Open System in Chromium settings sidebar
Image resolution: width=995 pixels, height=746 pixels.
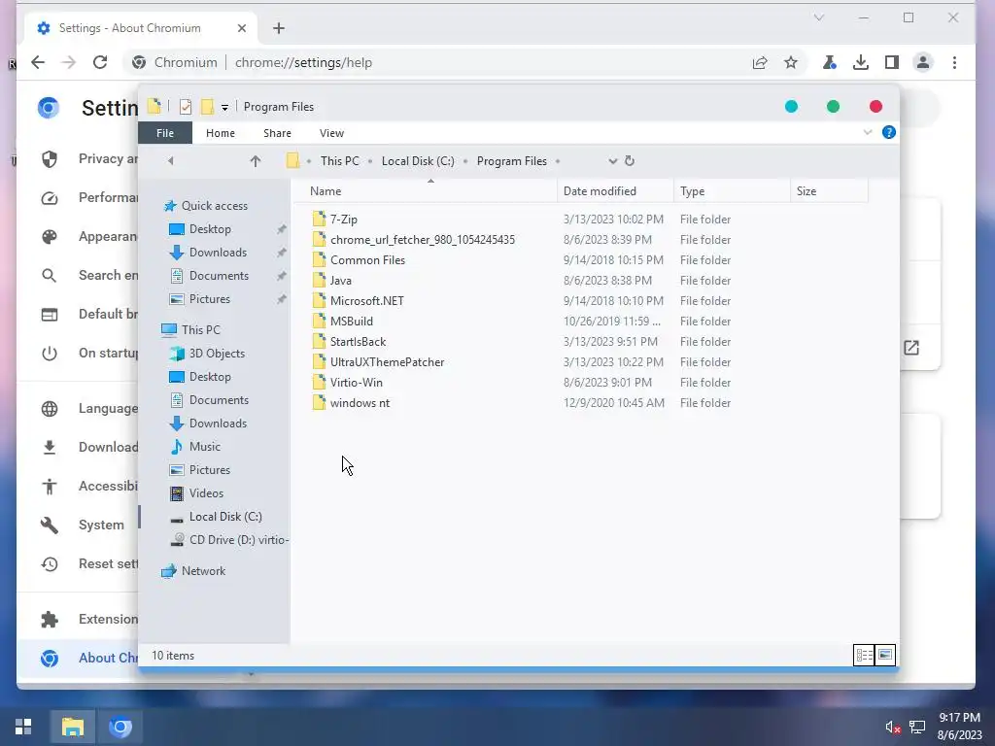pyautogui.click(x=101, y=525)
